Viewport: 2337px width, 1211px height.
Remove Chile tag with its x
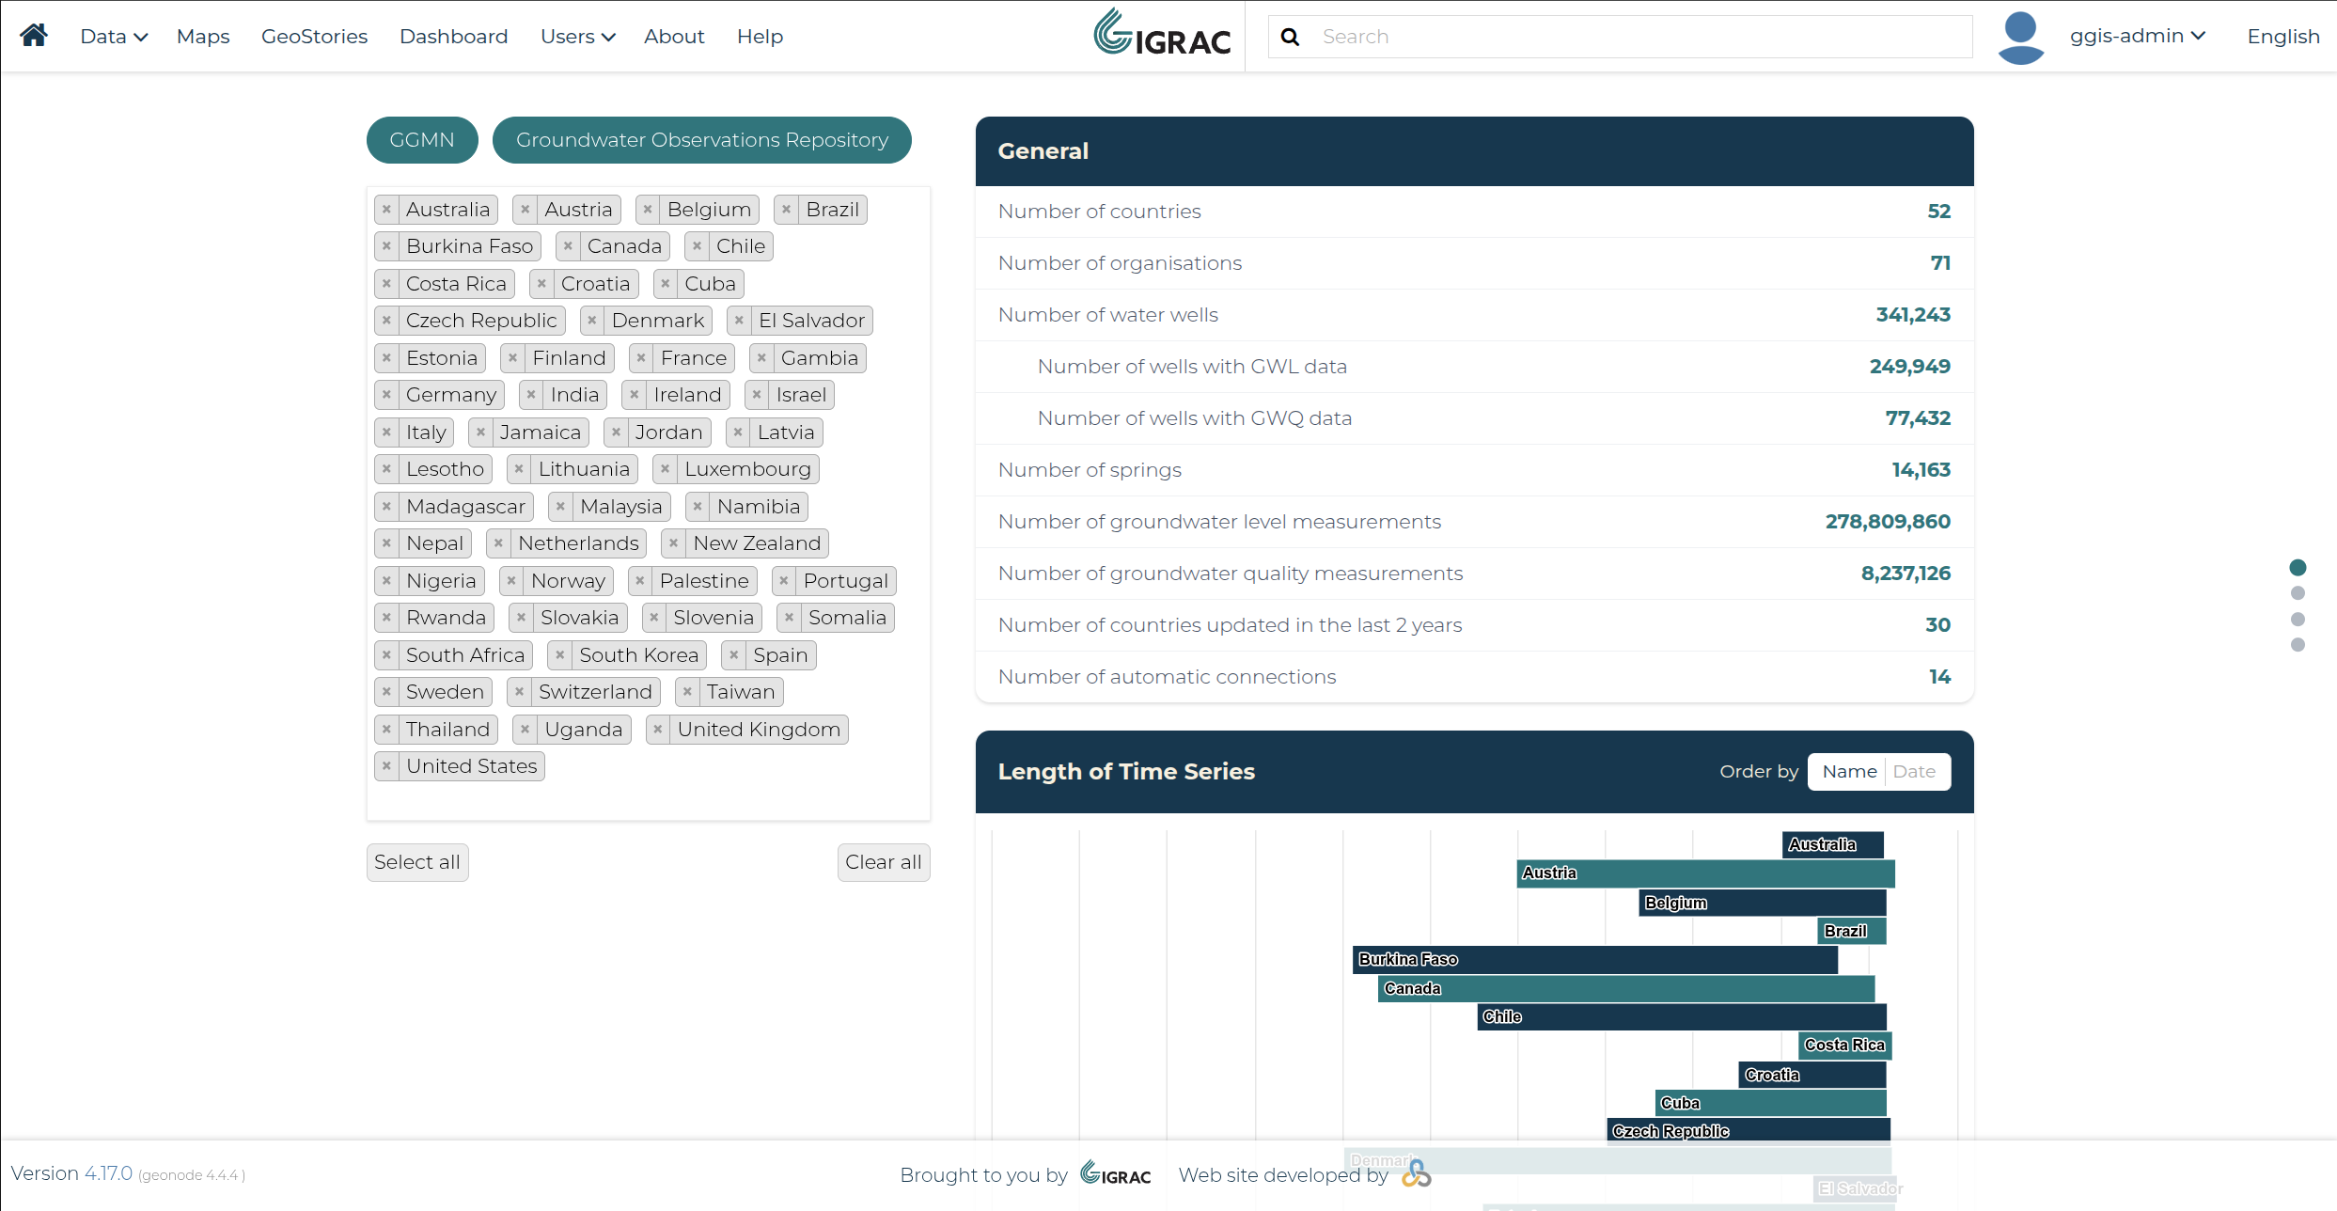click(x=697, y=246)
